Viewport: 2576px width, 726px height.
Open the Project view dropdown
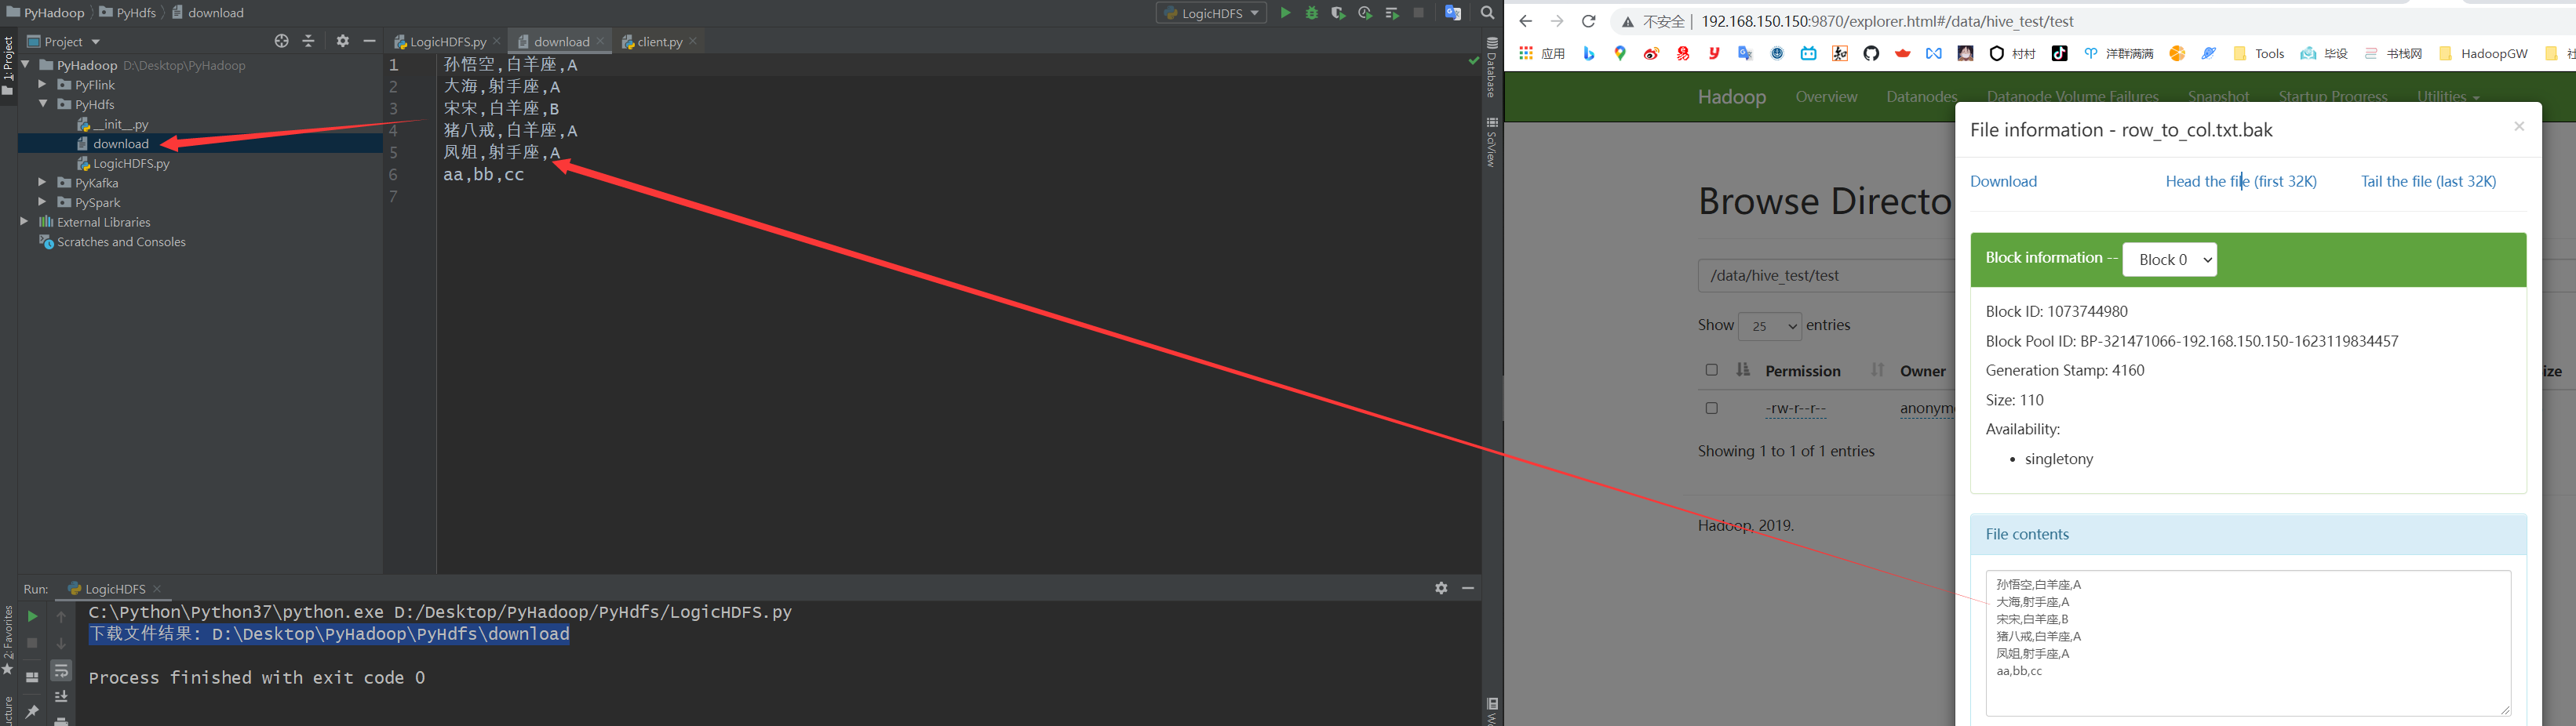coord(64,41)
